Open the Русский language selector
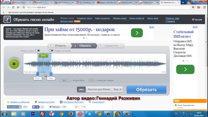Viewport: 208px width, 117px height. pyautogui.click(x=197, y=19)
